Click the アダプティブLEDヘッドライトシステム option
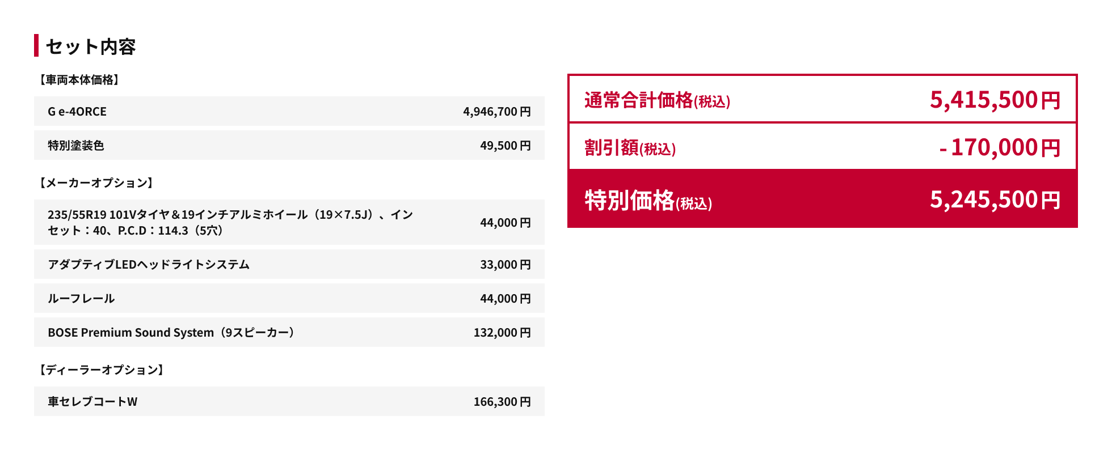1112x450 pixels. [x=149, y=265]
